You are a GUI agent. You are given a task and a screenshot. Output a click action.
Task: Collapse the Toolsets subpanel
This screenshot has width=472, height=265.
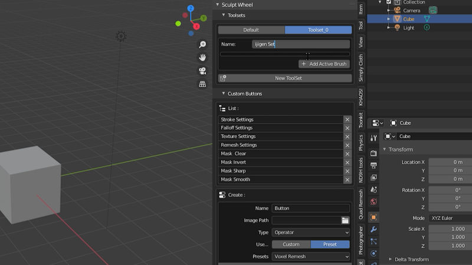224,15
